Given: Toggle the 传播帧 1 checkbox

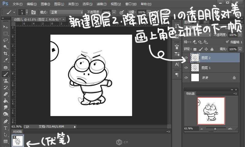Looking at the screenshot, I should point(227,42).
